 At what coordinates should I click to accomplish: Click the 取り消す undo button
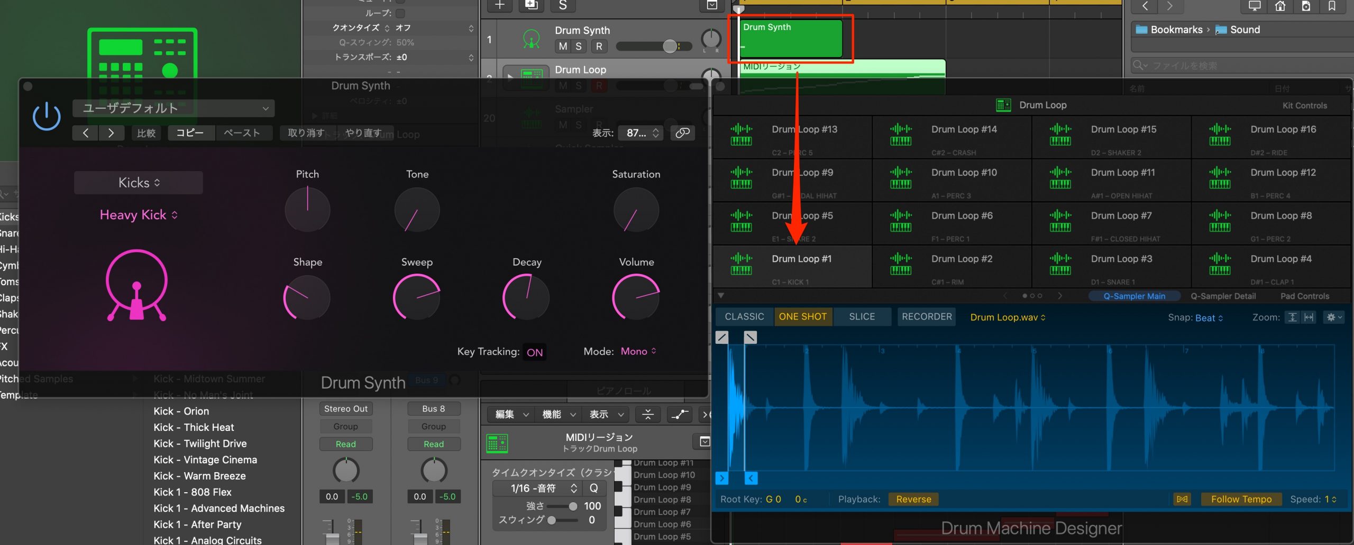(306, 133)
